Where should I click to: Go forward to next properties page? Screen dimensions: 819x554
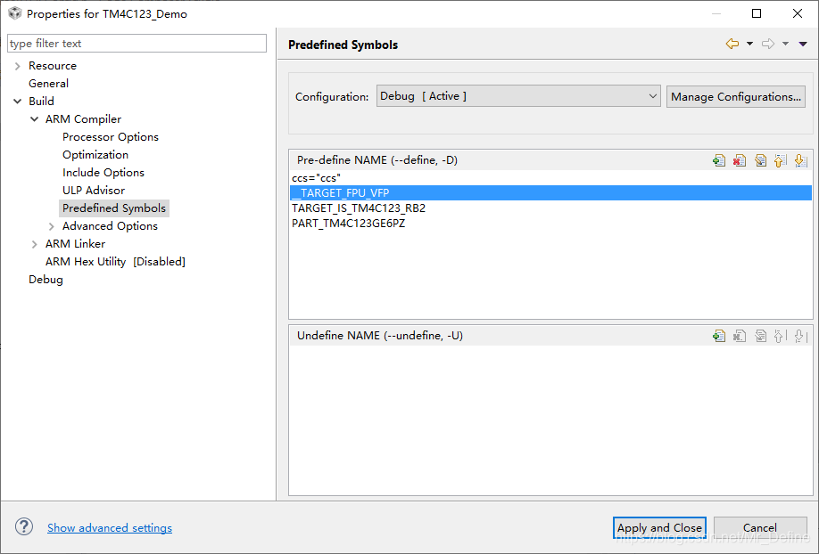coord(768,44)
